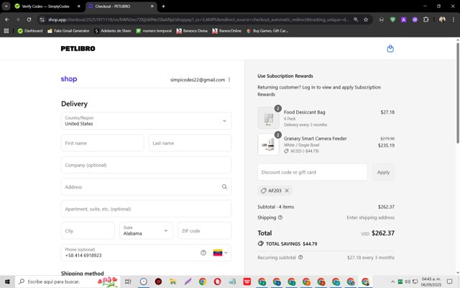Screen dimensions: 460x288
Task: Go forward in the browser
Action: 18,19
